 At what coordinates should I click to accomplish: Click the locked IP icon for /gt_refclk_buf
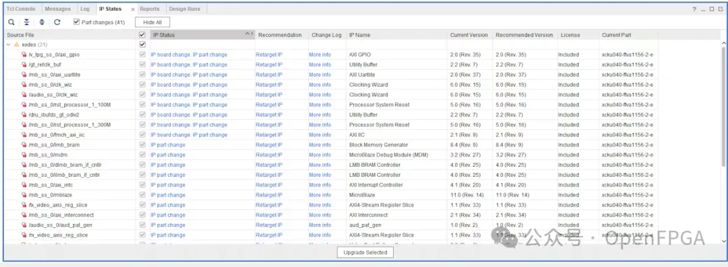(24, 65)
